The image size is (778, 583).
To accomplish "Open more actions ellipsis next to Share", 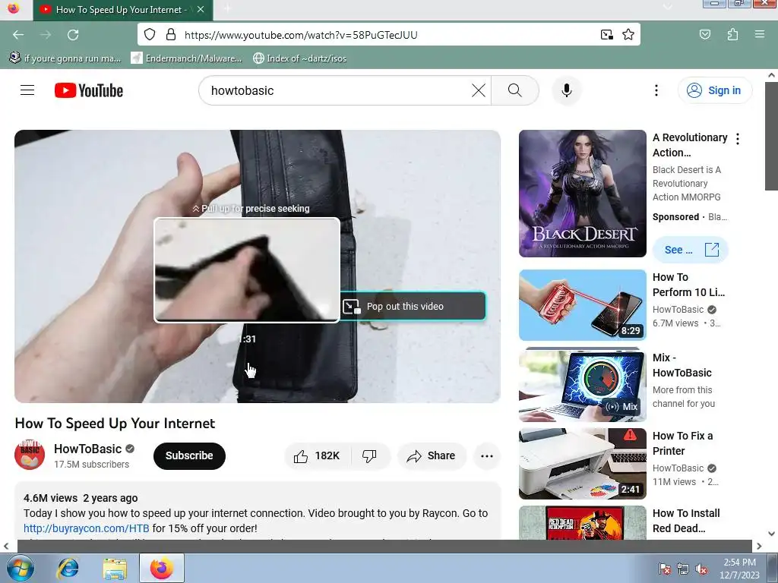I will pyautogui.click(x=487, y=455).
